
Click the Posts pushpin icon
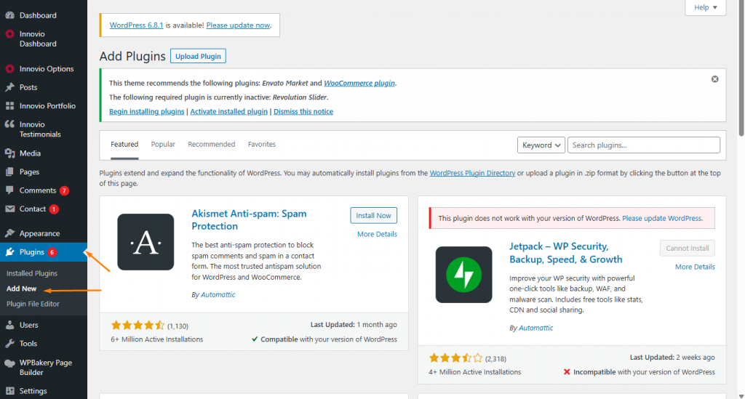[x=9, y=87]
